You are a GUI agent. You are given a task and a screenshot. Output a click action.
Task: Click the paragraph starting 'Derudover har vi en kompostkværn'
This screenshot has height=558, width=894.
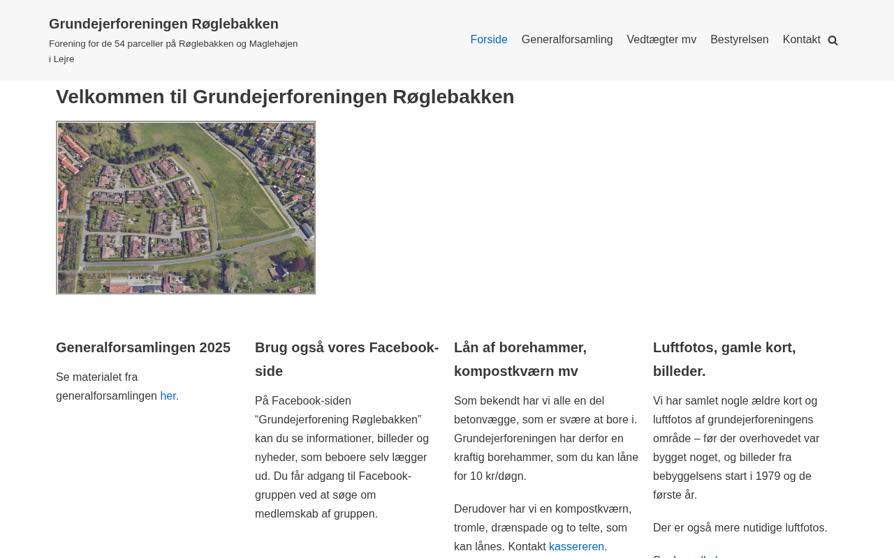[543, 528]
